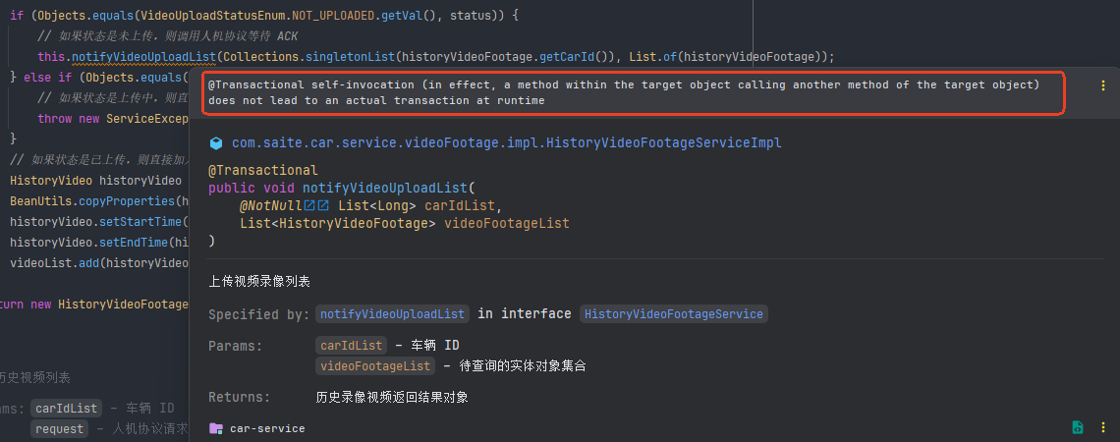Open the HistoryVideoFootageService interface link

coord(674,314)
